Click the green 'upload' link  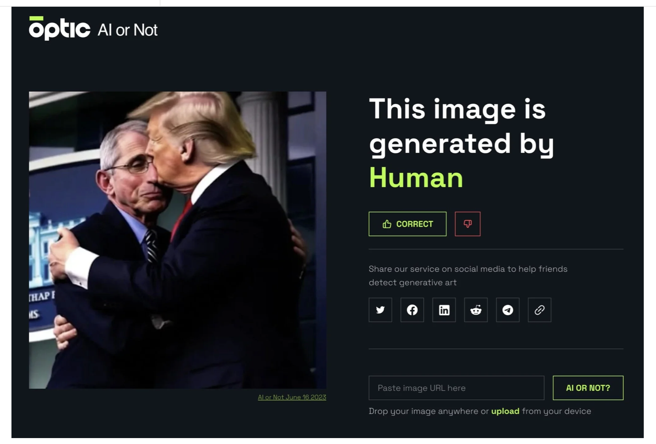[505, 411]
